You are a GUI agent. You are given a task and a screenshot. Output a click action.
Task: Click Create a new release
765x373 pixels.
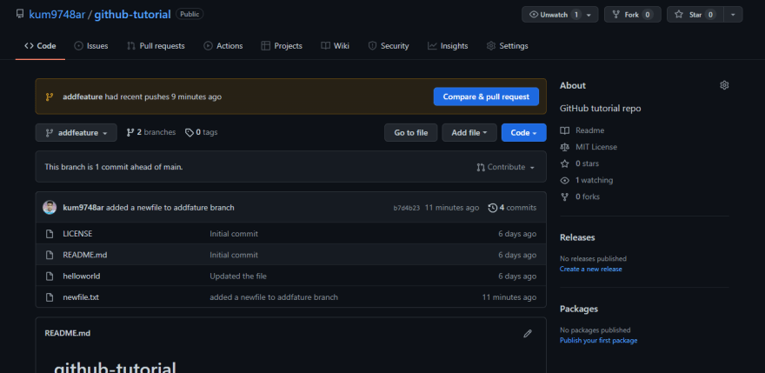(591, 269)
